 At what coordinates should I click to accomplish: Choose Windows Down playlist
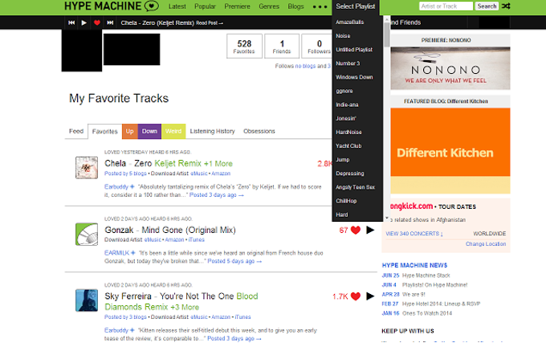354,77
